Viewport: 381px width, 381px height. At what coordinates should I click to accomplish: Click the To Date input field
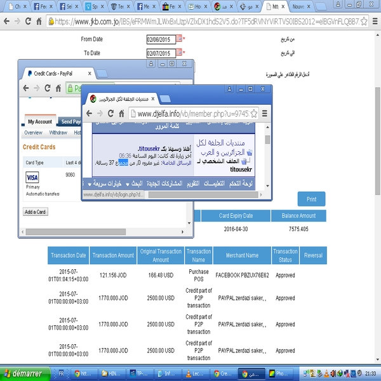161,53
